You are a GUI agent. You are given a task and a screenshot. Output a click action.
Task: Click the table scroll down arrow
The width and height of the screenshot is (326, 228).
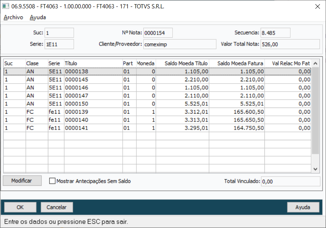click(x=315, y=169)
